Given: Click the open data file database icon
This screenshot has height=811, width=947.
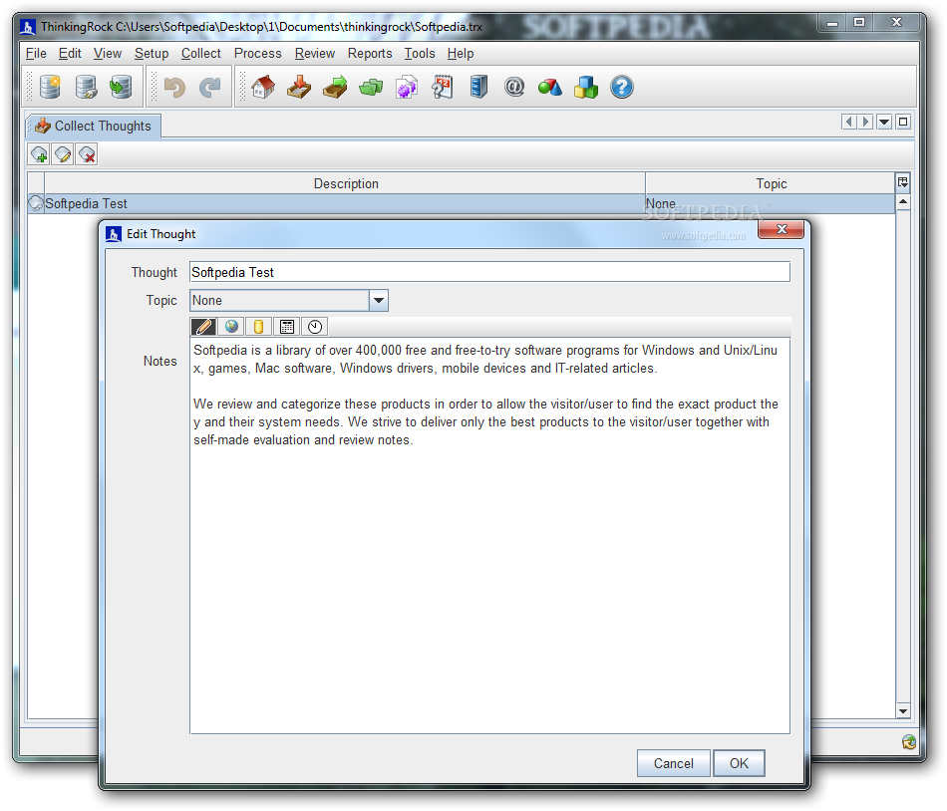Looking at the screenshot, I should [86, 87].
